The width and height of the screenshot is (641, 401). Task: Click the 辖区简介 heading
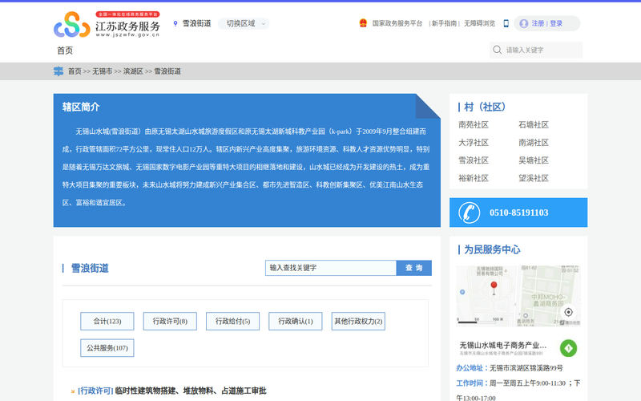point(81,107)
